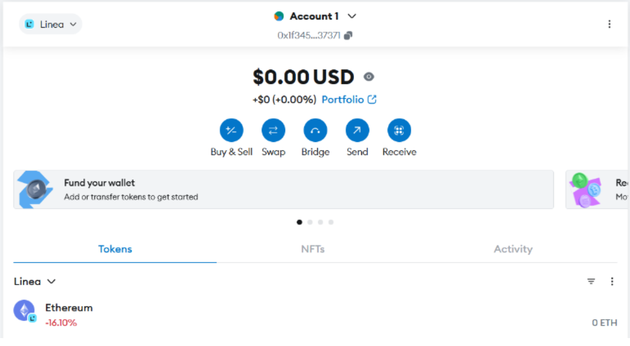Expand the Linea token network filter

point(35,281)
